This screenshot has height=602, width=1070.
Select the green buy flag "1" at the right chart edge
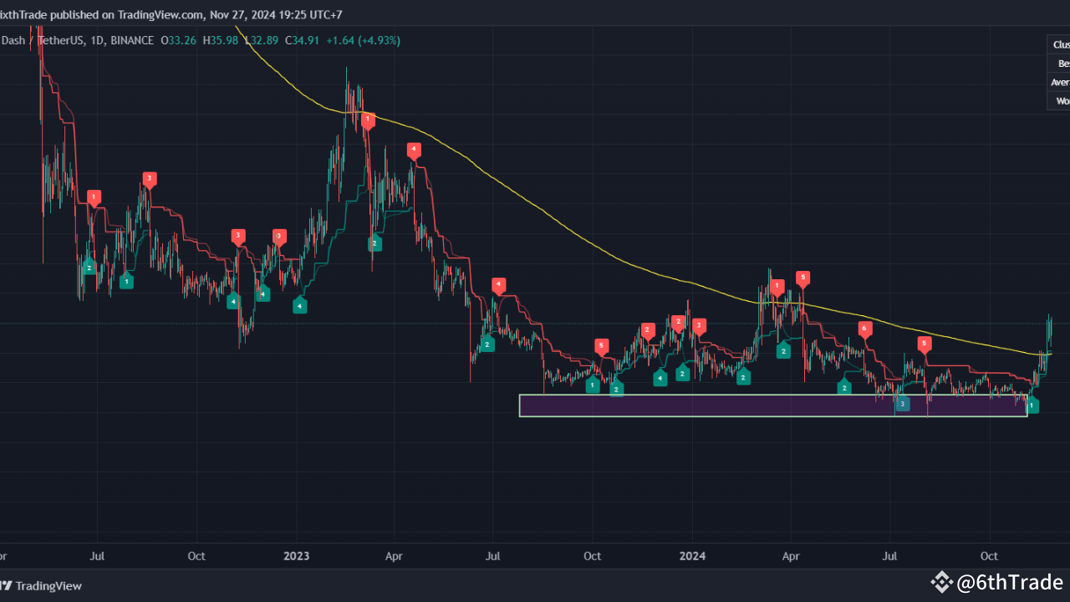(x=1032, y=405)
